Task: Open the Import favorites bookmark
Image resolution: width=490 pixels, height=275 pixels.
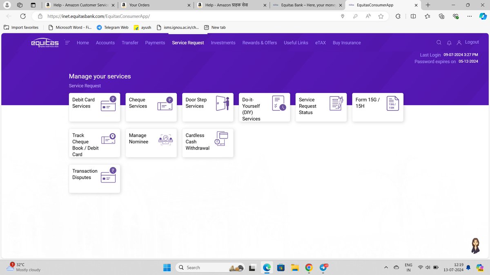Action: [x=21, y=28]
